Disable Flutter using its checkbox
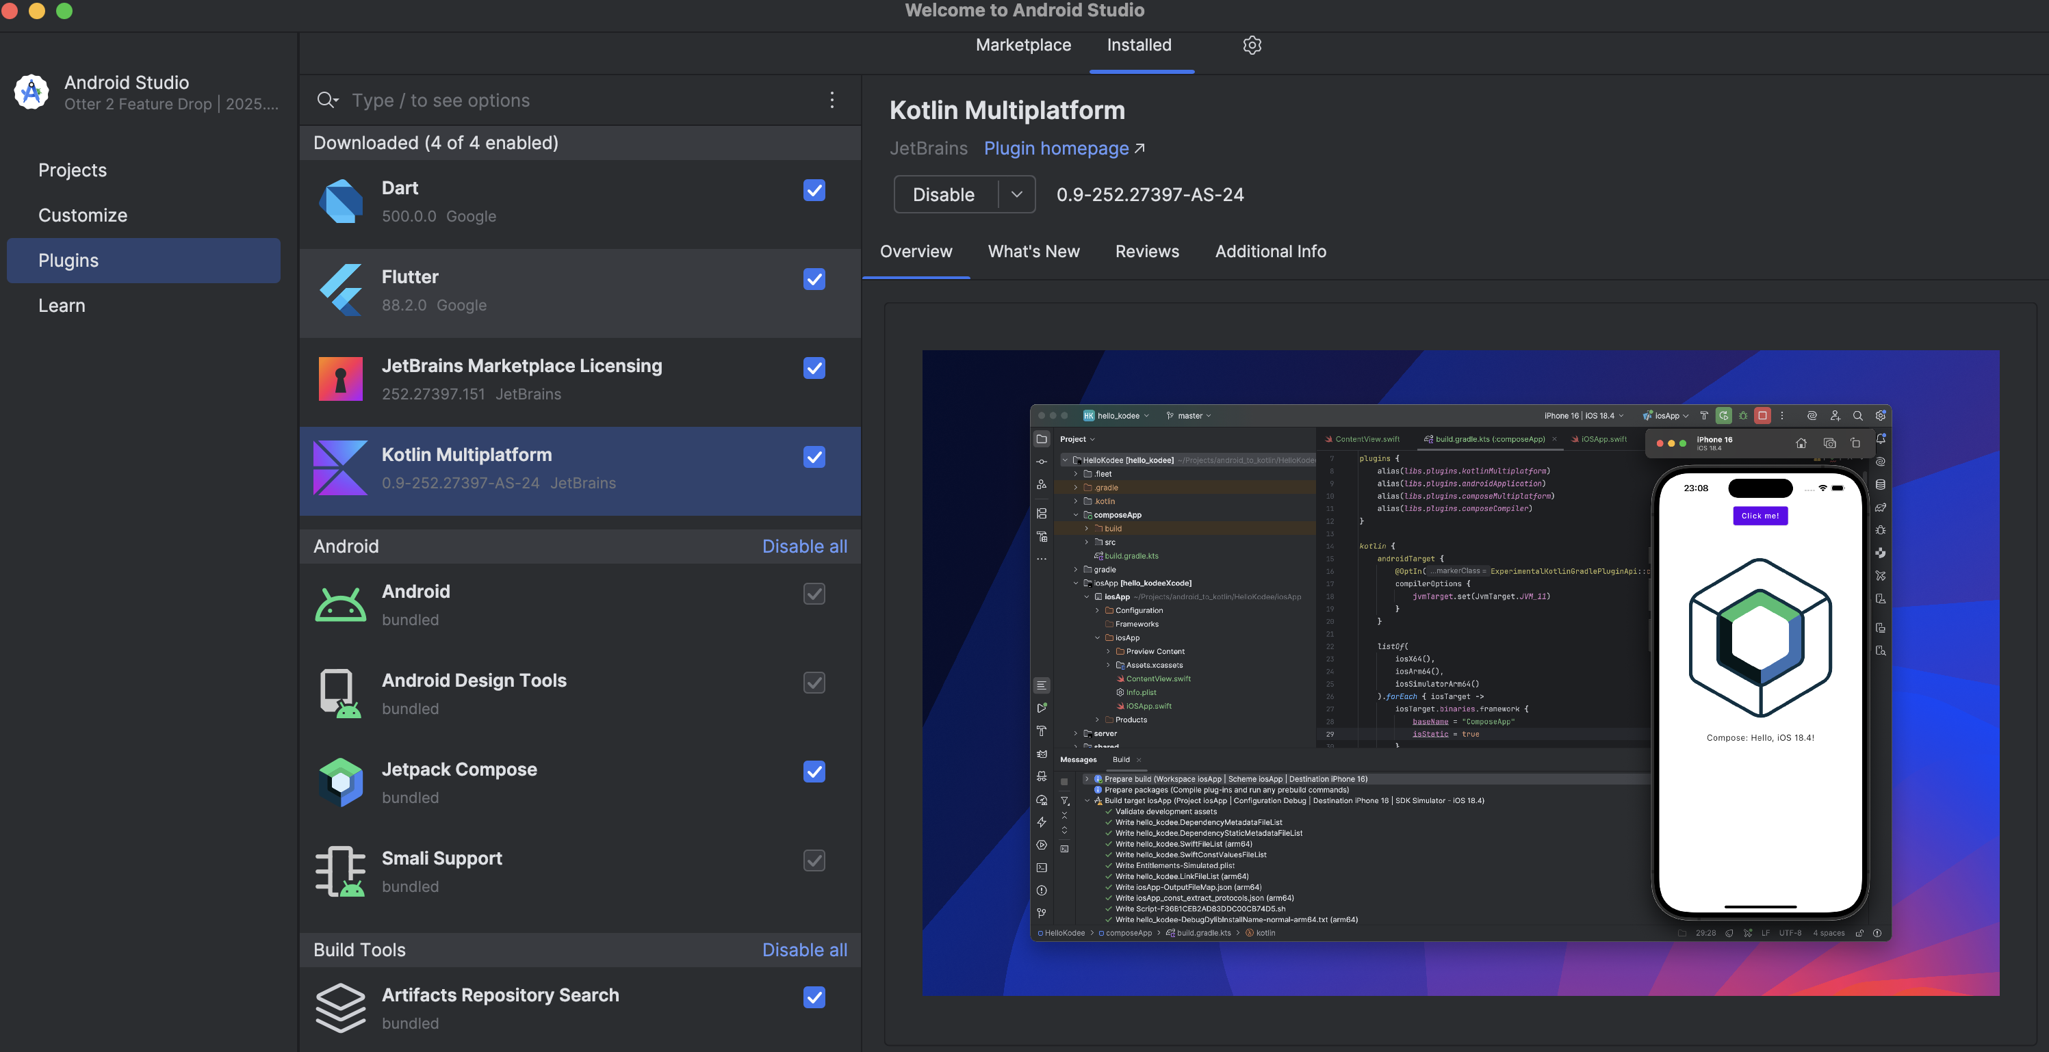2049x1052 pixels. [x=814, y=280]
